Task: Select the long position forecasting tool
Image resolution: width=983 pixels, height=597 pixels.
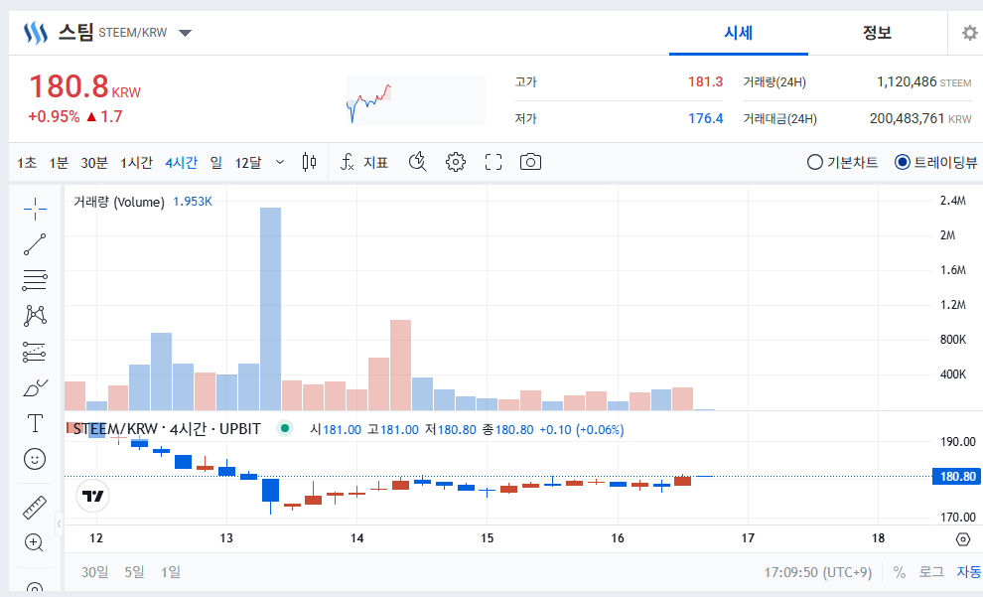Action: point(35,353)
